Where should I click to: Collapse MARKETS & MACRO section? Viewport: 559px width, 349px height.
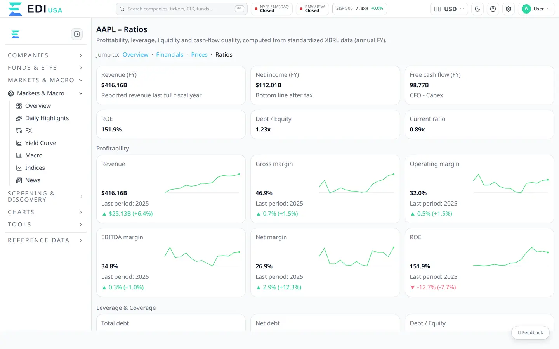pyautogui.click(x=45, y=80)
